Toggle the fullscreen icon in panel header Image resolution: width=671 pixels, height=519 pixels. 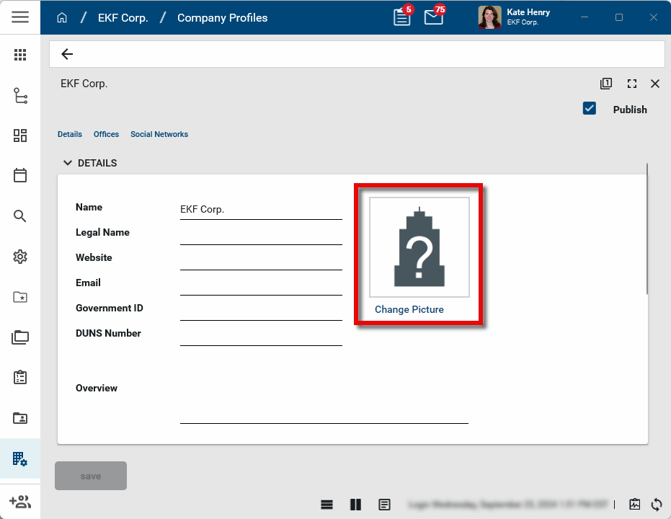tap(632, 84)
